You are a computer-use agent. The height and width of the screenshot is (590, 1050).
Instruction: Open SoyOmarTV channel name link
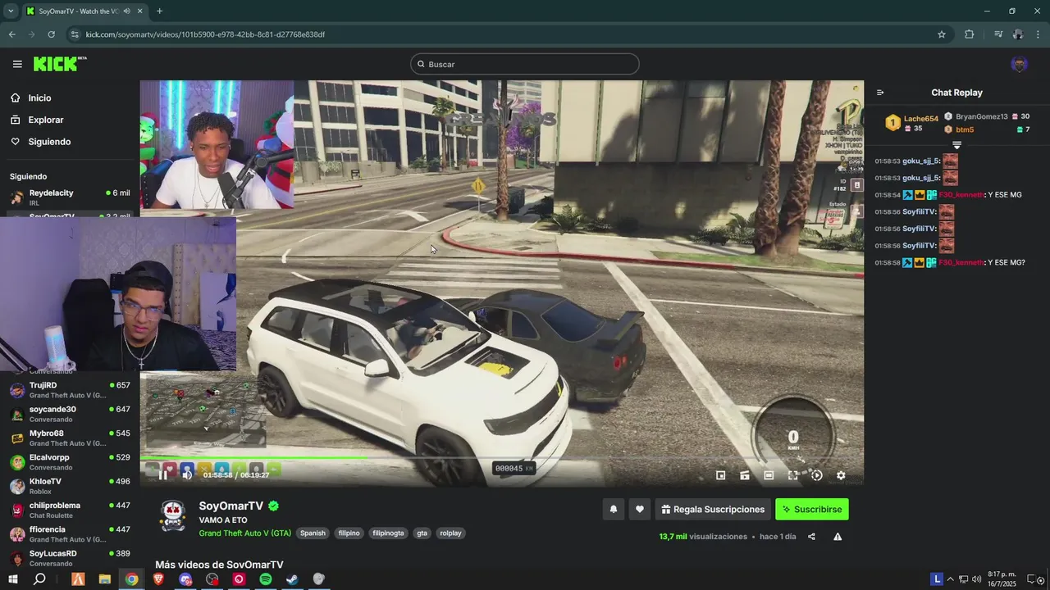tap(231, 506)
